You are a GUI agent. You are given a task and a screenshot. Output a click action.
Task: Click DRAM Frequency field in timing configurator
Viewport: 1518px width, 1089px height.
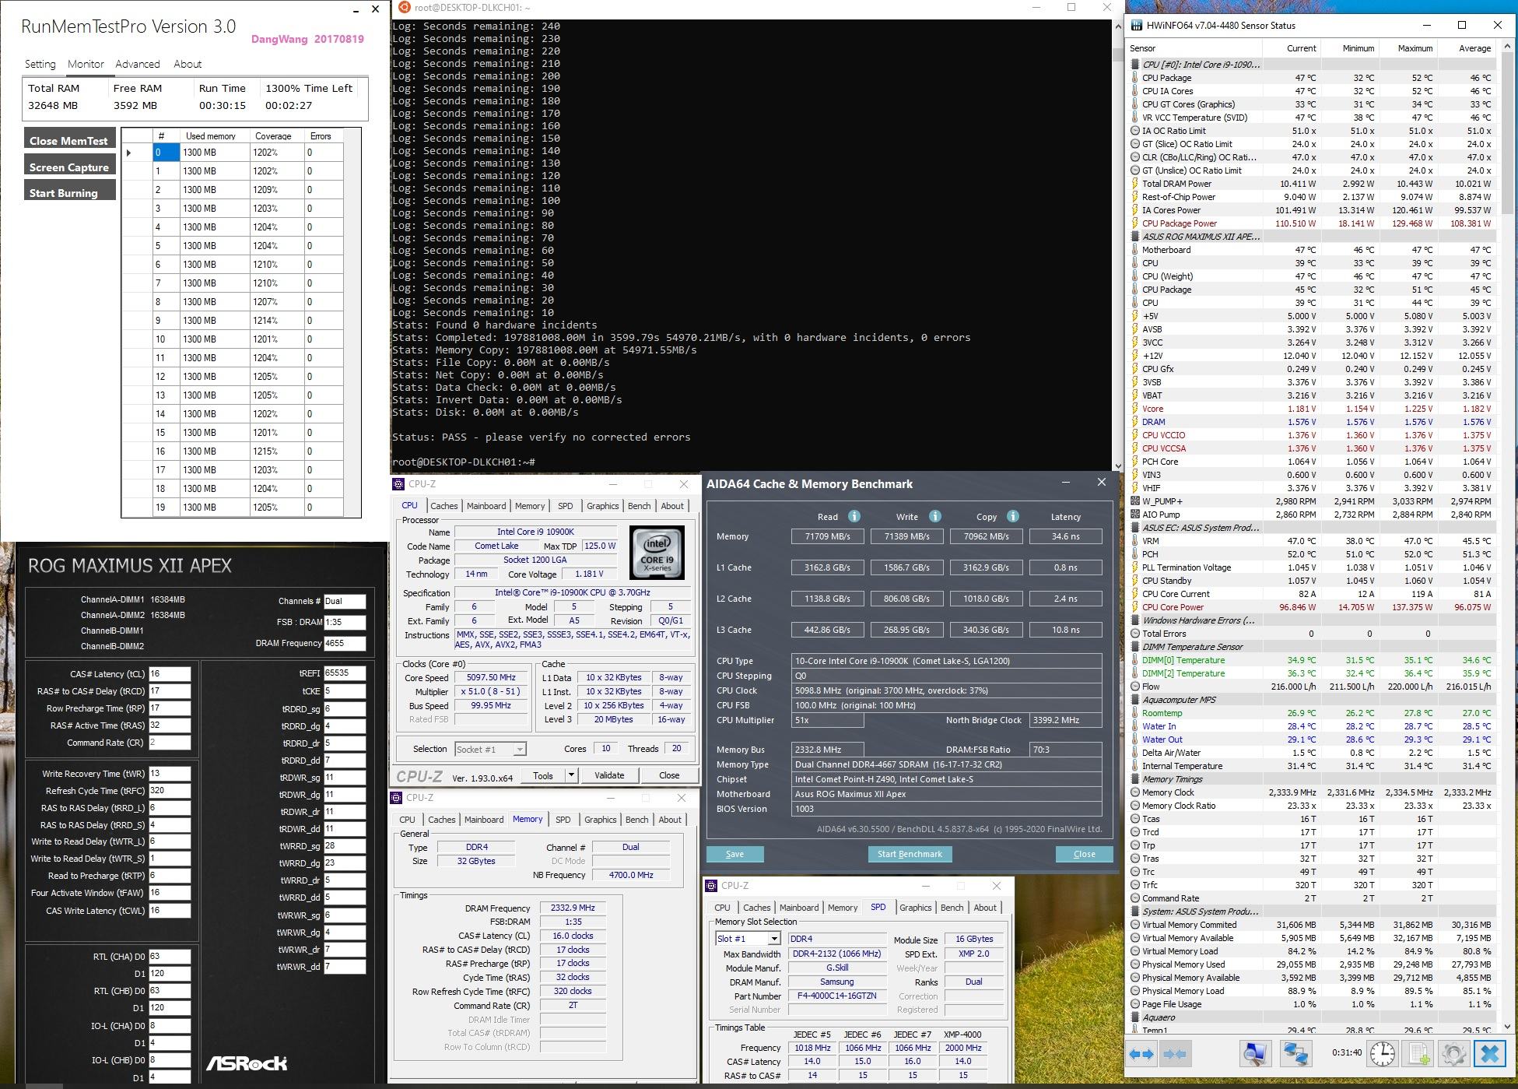[344, 643]
